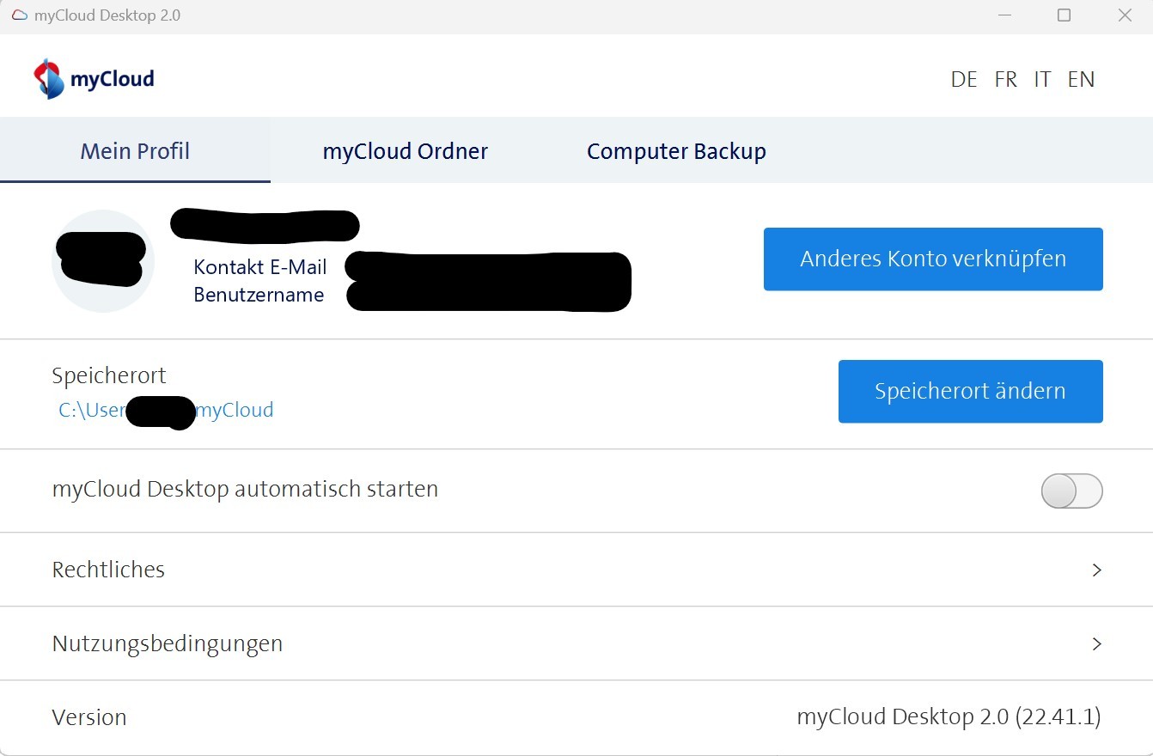Select IT as the language

[1042, 80]
